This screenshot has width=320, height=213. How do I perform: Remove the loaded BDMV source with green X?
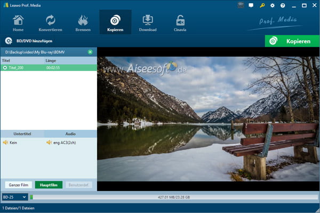click(x=90, y=52)
